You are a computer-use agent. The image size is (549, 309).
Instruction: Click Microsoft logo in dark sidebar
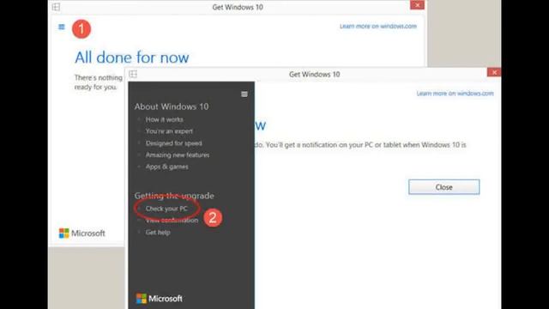pyautogui.click(x=159, y=299)
